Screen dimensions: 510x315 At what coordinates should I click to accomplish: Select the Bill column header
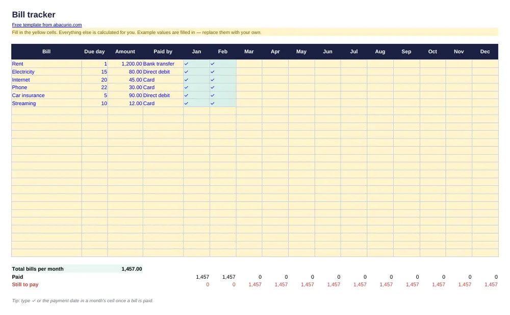(46, 52)
